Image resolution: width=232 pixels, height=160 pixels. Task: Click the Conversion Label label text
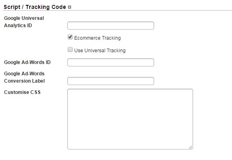tap(24, 81)
